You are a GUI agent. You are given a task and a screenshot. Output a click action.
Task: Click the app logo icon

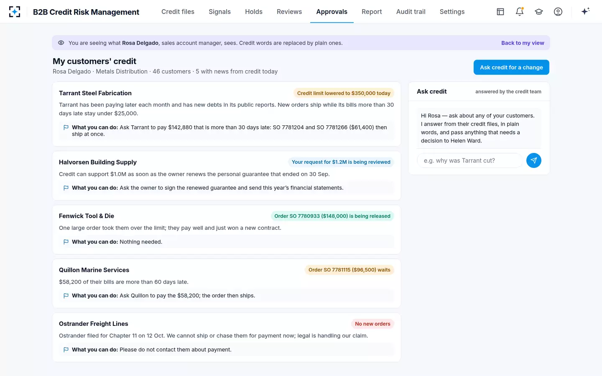[15, 12]
